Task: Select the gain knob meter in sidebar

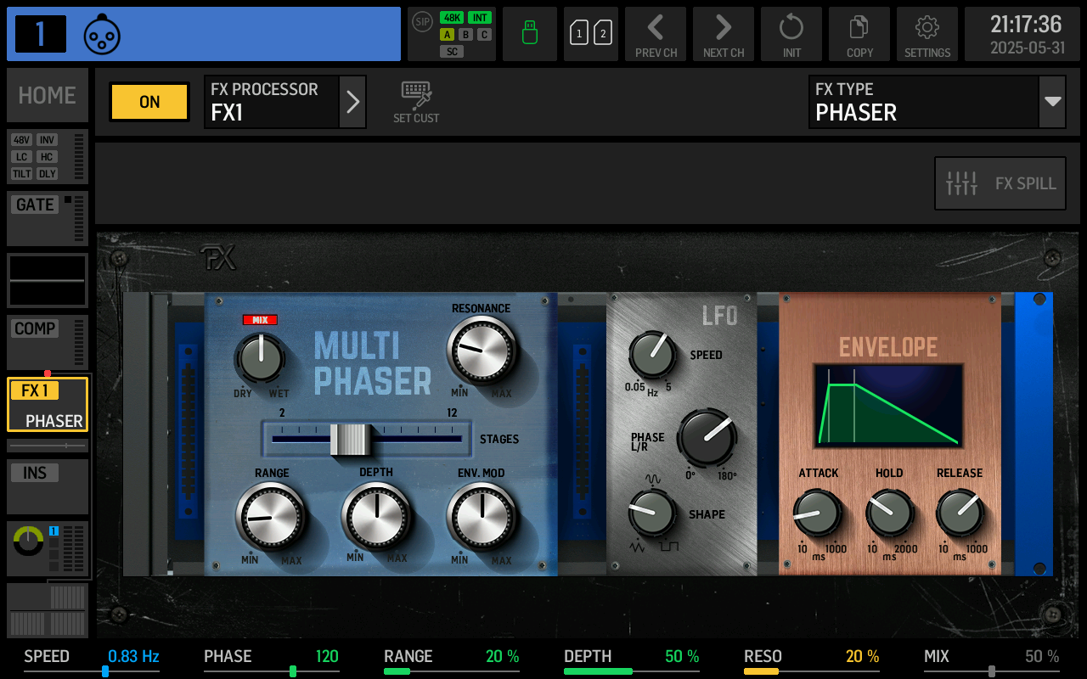Action: [x=26, y=539]
